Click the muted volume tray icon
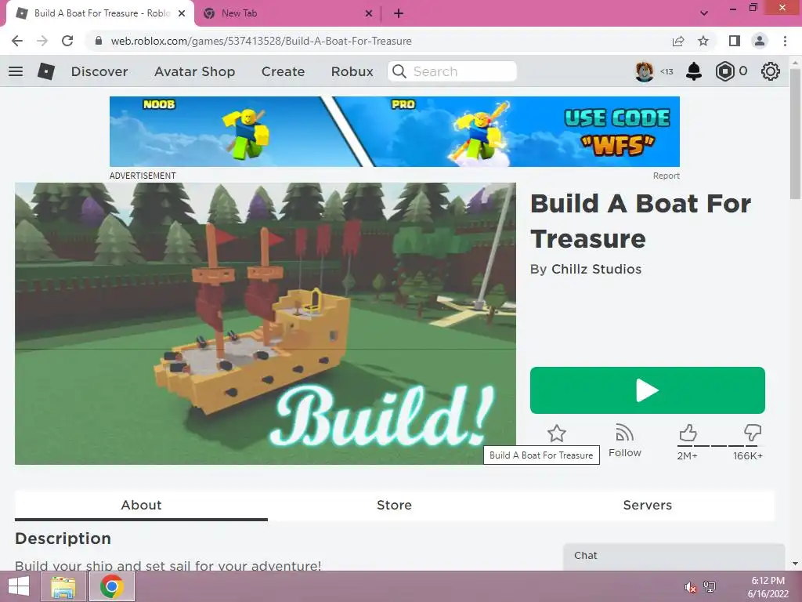This screenshot has height=602, width=802. tap(690, 587)
